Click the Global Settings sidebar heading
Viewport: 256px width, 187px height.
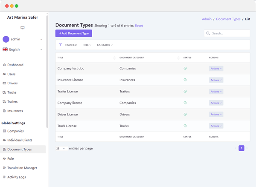click(x=13, y=123)
